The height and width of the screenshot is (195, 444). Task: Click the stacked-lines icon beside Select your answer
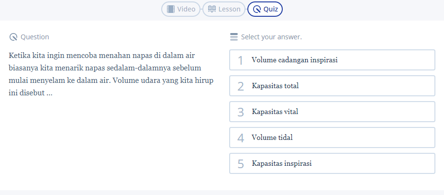(234, 37)
